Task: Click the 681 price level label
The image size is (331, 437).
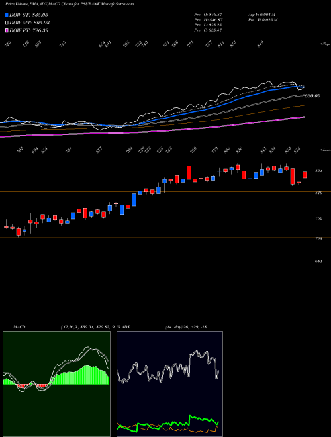Action: (x=318, y=262)
